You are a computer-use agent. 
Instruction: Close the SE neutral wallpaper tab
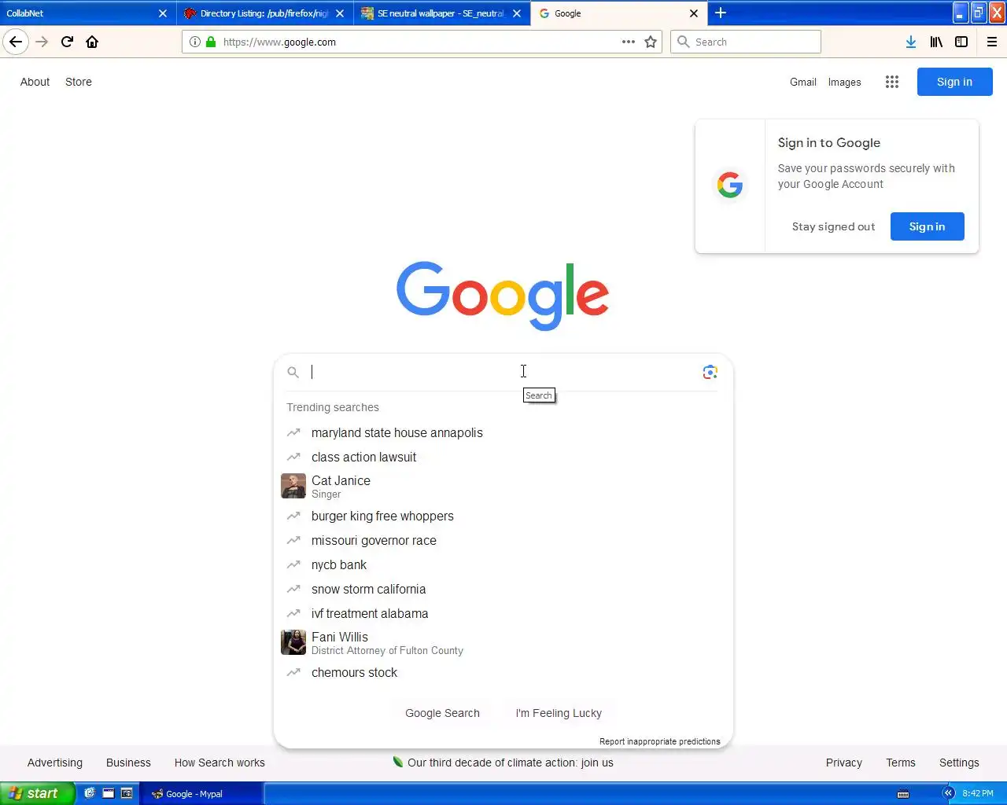coord(517,13)
